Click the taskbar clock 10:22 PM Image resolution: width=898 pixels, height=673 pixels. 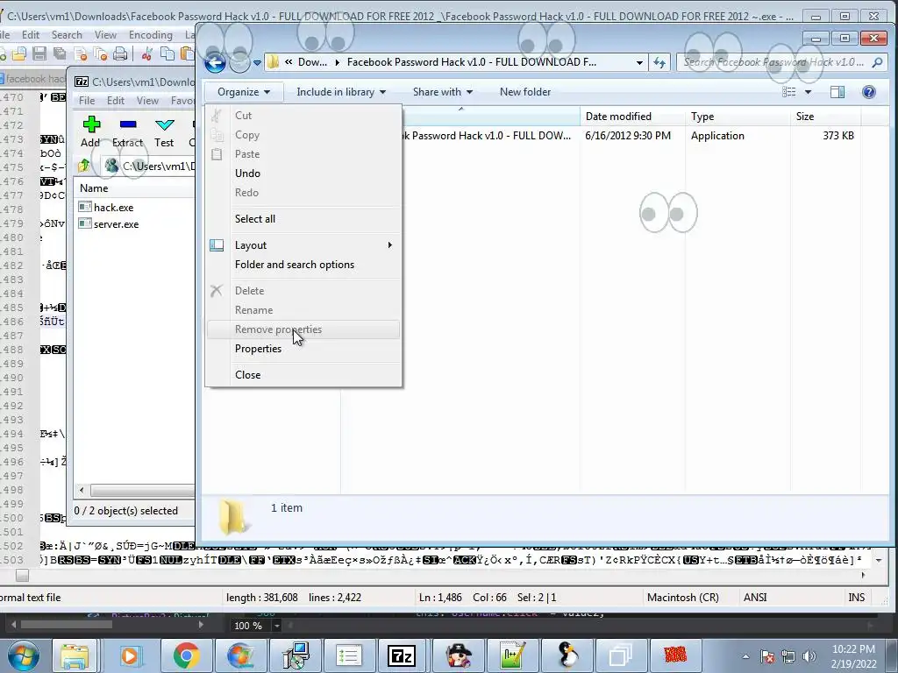(x=853, y=649)
